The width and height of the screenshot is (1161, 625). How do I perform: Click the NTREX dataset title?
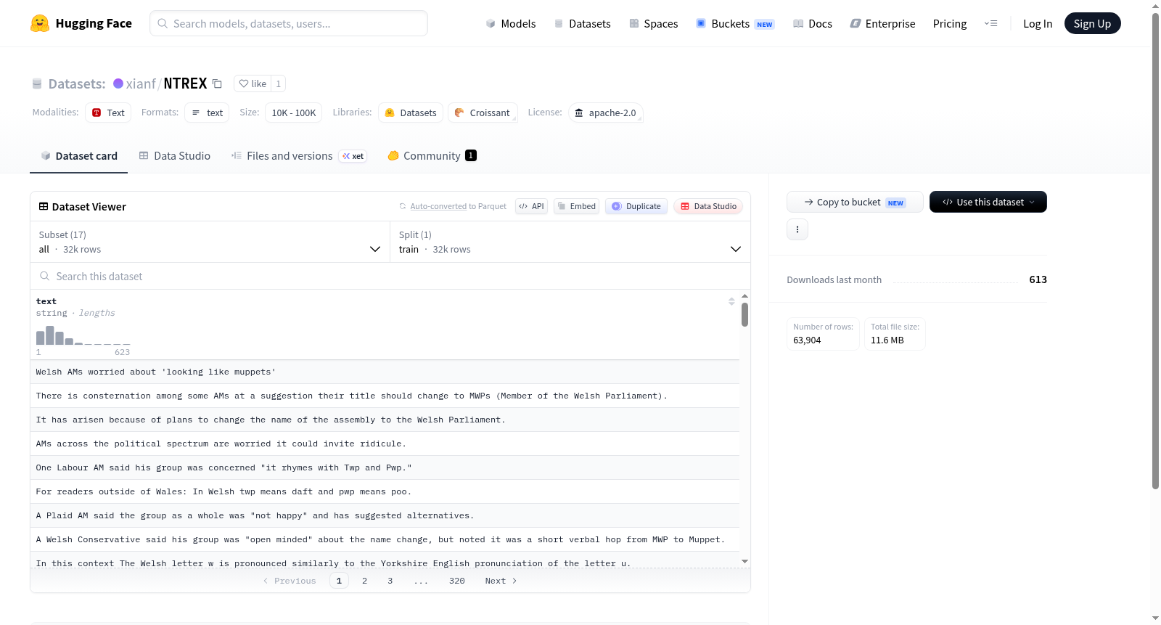[185, 83]
